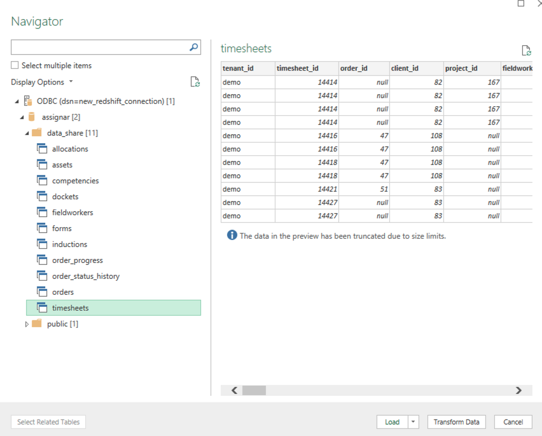Image resolution: width=542 pixels, height=436 pixels.
Task: Click the refresh icon beside Display Options
Action: click(195, 82)
